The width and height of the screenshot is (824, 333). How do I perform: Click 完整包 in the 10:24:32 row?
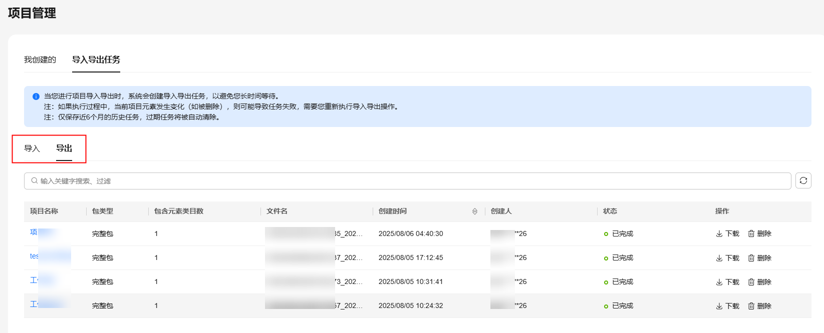103,305
